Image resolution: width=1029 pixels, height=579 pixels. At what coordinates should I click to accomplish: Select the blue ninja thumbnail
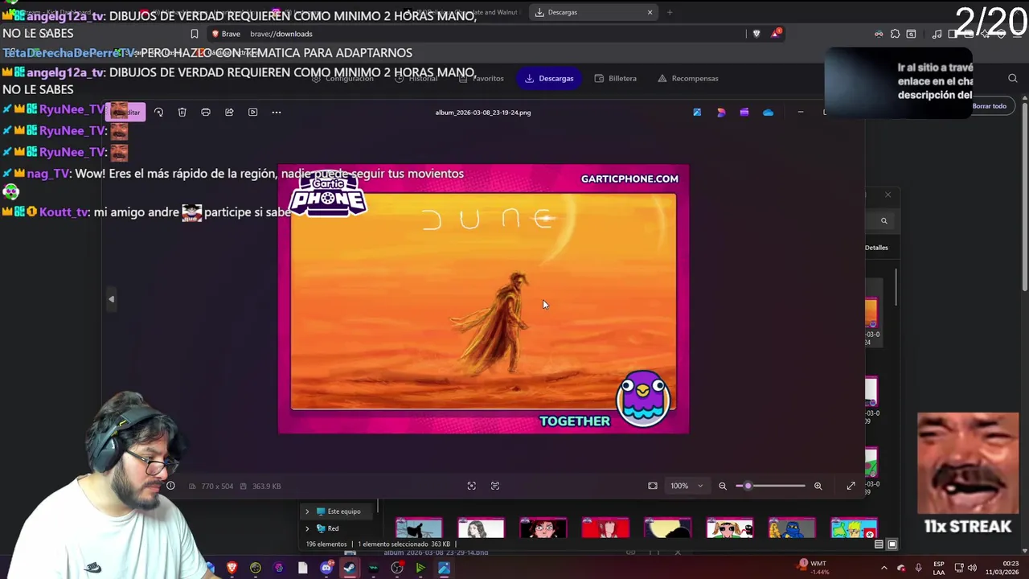coord(792,529)
